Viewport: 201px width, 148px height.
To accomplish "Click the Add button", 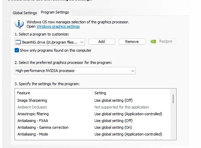I will point(102,42).
